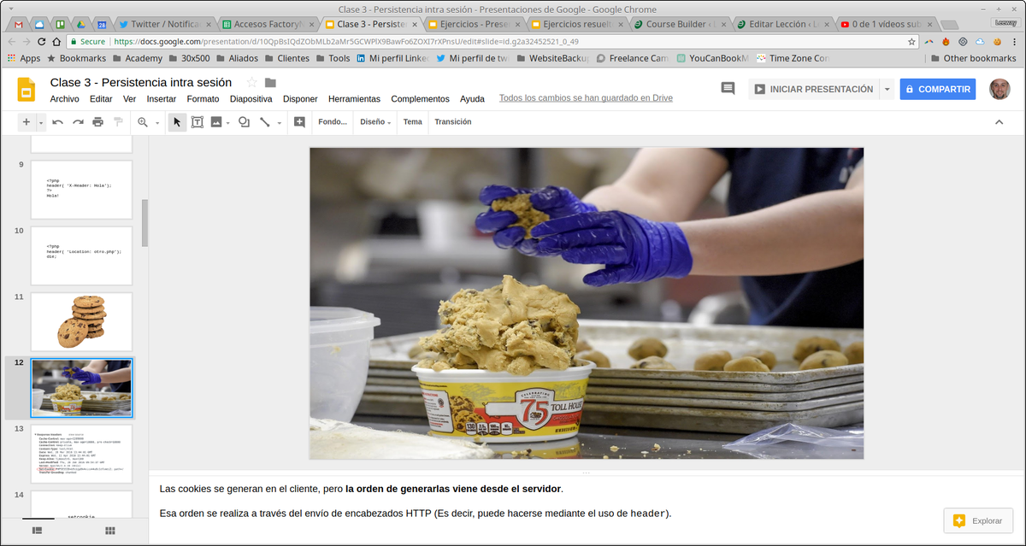1026x546 pixels.
Task: Bookmark page with star icon in address bar
Action: (911, 41)
